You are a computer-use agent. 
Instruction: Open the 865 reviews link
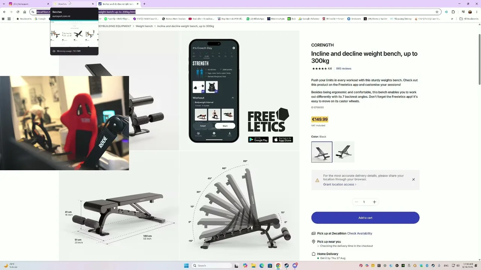click(343, 69)
